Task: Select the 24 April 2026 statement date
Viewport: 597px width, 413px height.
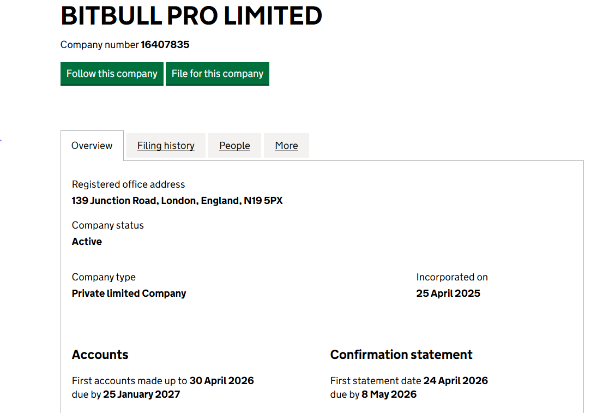Action: pos(455,381)
